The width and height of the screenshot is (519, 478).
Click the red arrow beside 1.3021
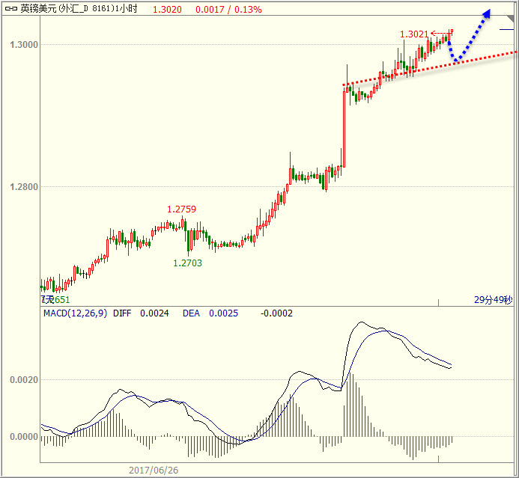(439, 33)
